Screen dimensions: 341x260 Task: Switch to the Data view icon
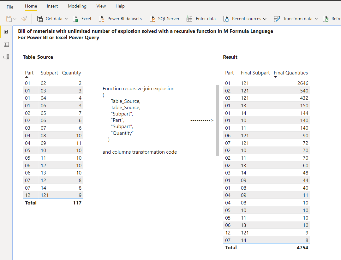point(6,44)
